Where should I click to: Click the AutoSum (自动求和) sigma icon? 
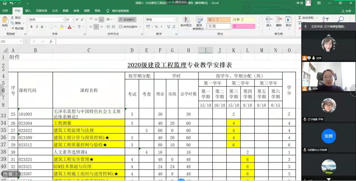[x=300, y=18]
